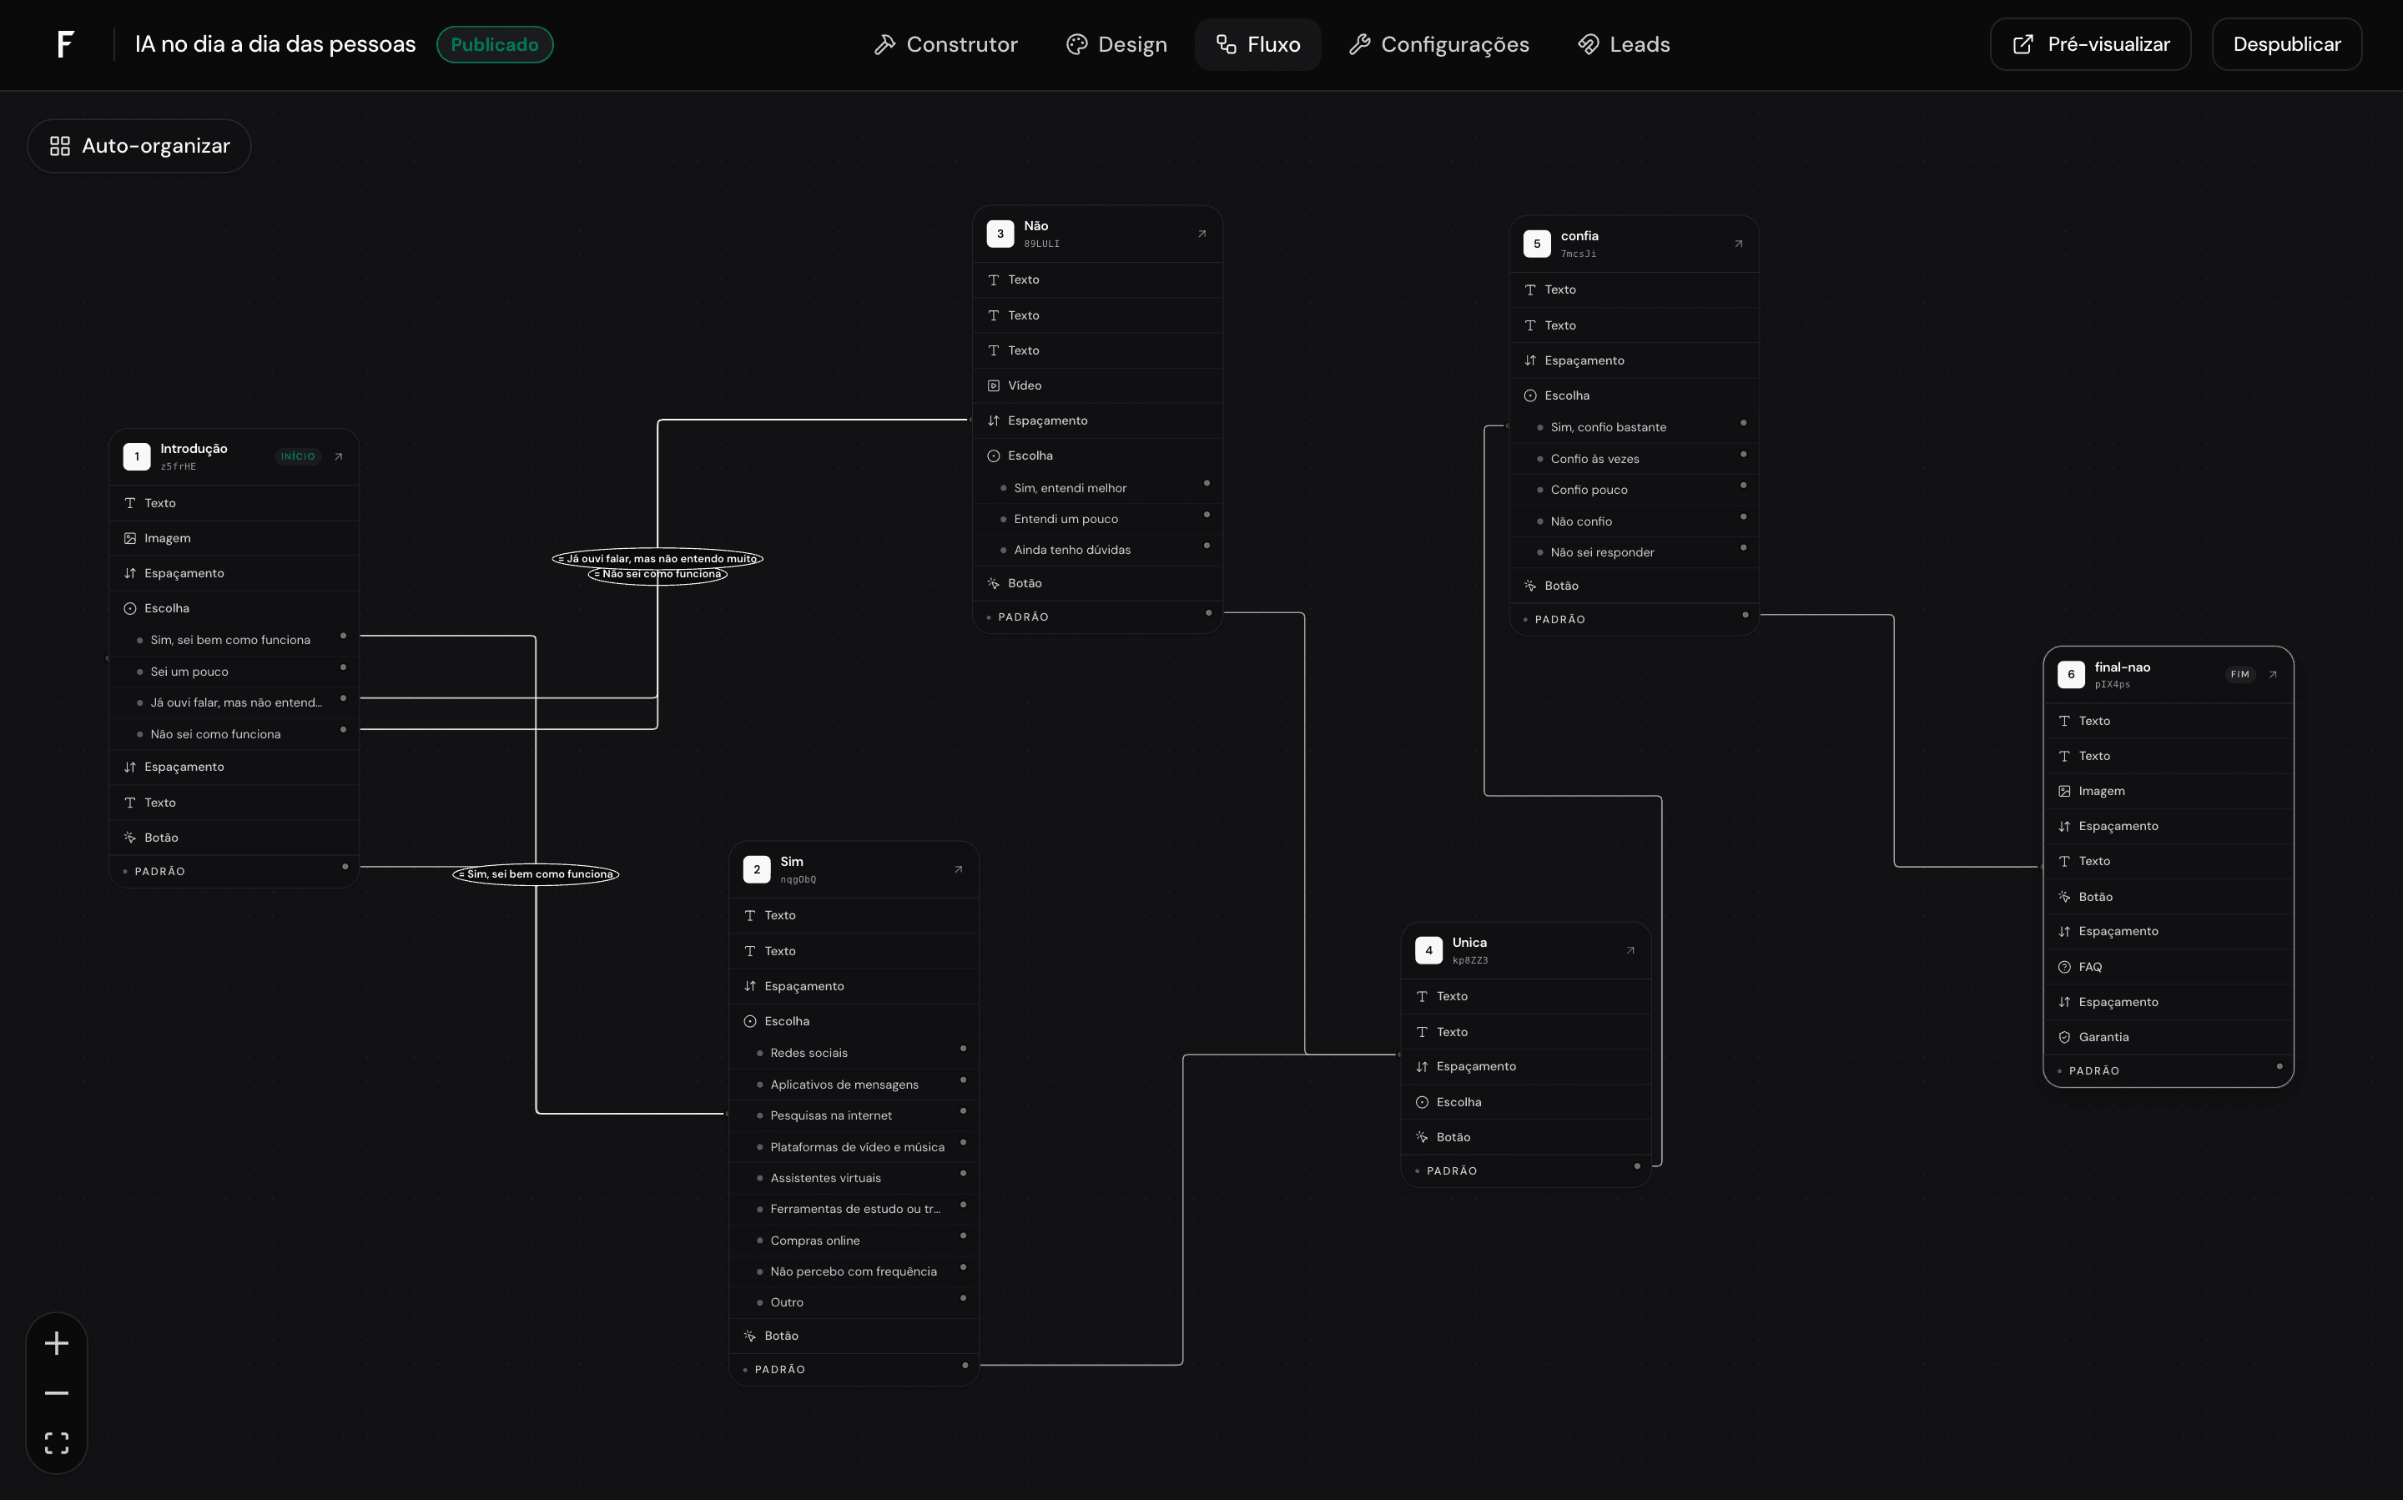This screenshot has height=1500, width=2403.
Task: Click the F logo icon
Action: click(x=65, y=45)
